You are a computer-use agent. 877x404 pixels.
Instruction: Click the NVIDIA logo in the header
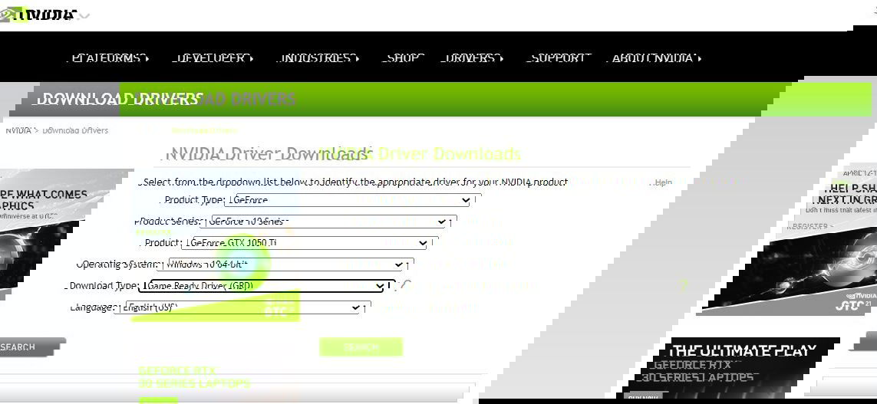tap(38, 15)
